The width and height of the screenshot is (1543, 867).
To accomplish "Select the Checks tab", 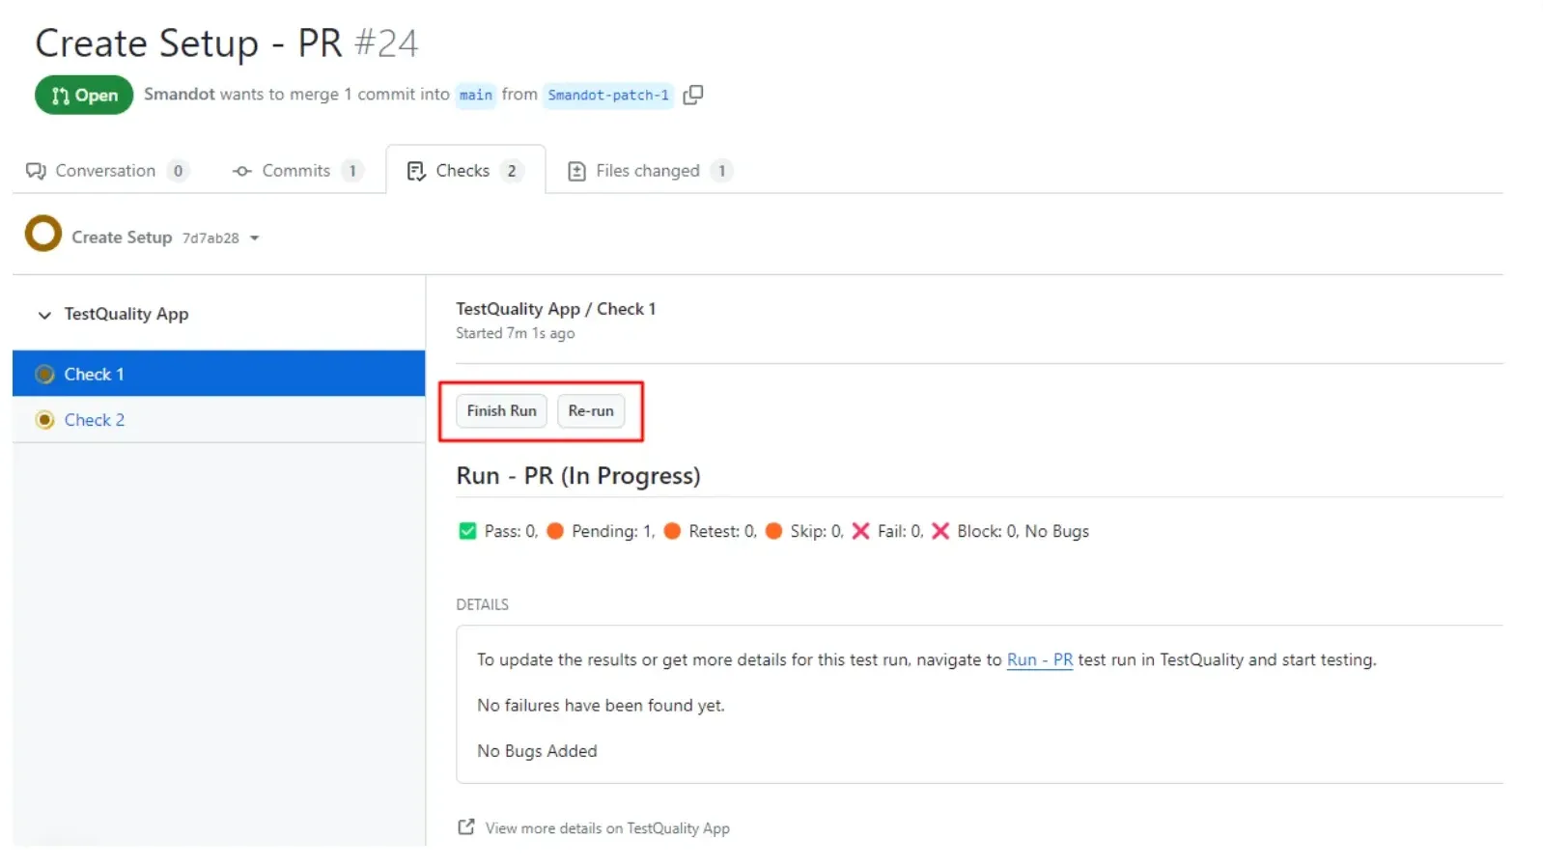I will point(465,170).
